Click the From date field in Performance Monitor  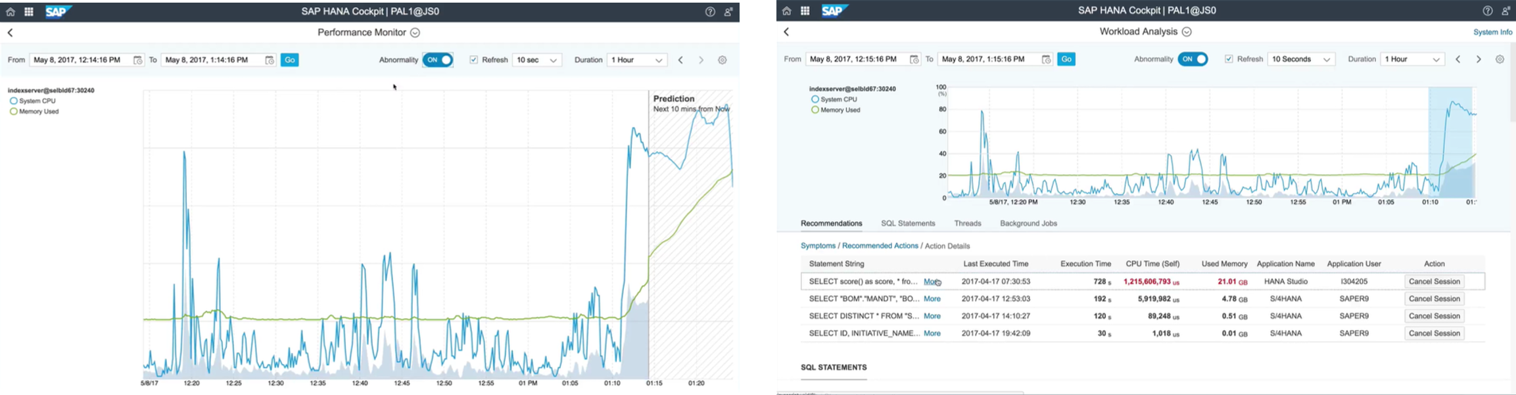(x=80, y=60)
